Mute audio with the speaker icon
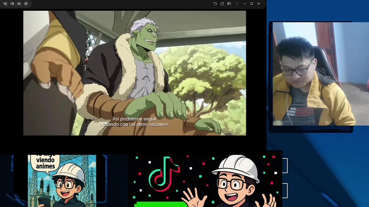The height and width of the screenshot is (207, 369). (x=12, y=4)
